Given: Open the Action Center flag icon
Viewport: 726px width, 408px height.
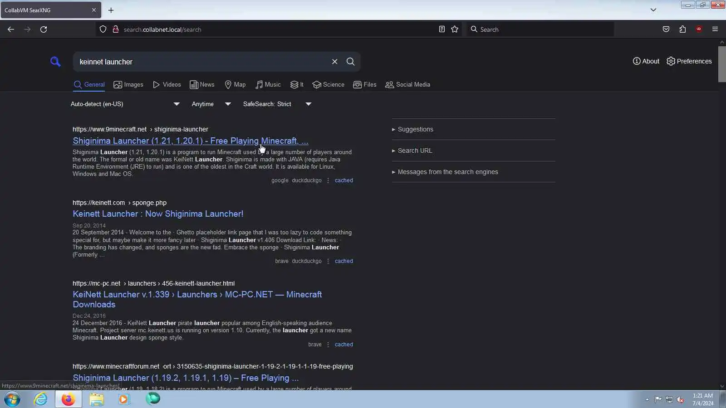Looking at the screenshot, I should [658, 399].
